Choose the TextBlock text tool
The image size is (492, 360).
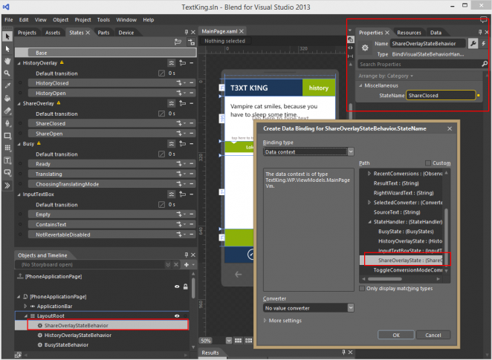[x=7, y=160]
